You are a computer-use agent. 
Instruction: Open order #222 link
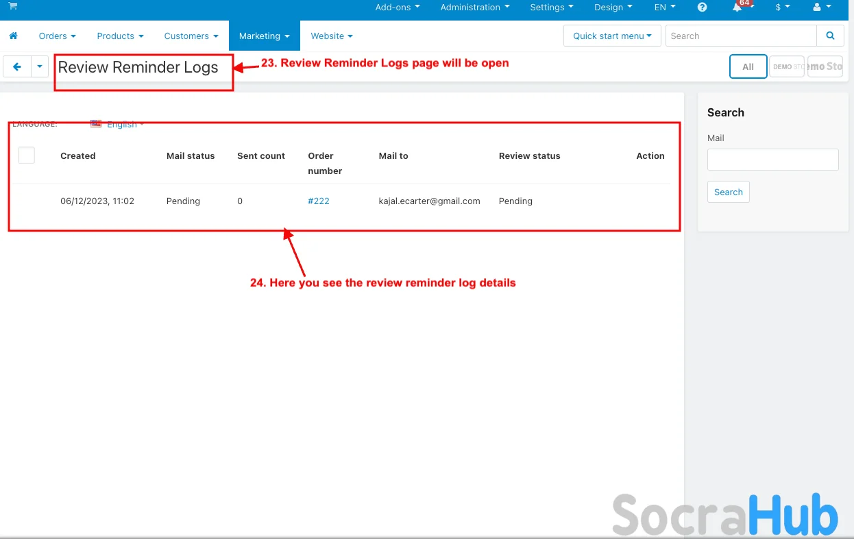319,201
